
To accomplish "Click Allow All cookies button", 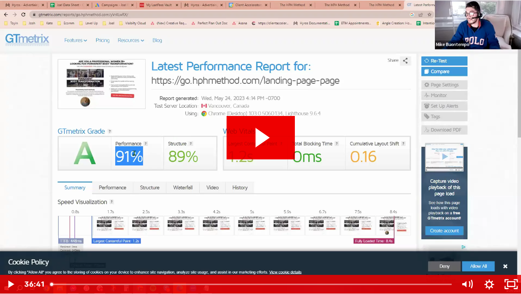I will 478,266.
